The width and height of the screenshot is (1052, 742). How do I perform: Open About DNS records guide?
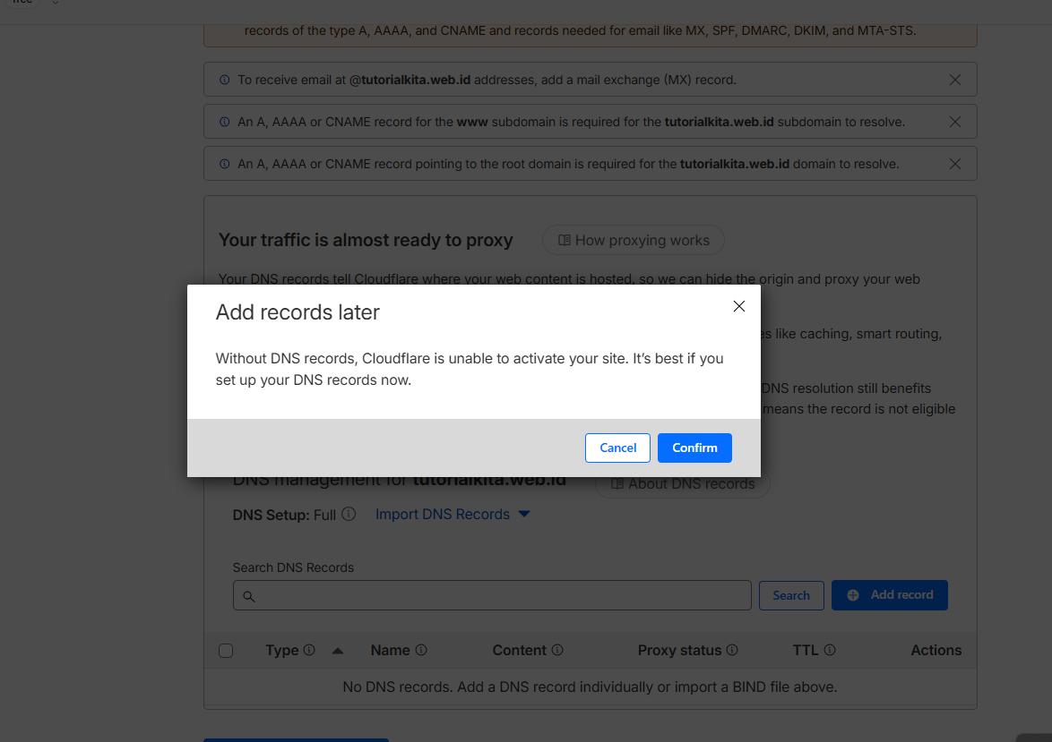[682, 484]
